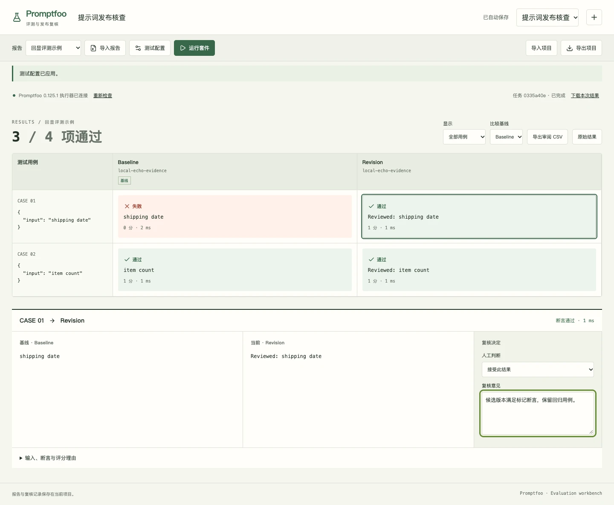This screenshot has width=614, height=505.
Task: Click the 原始结果 button
Action: [587, 137]
